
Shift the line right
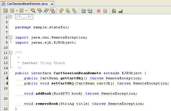pos(90,11)
